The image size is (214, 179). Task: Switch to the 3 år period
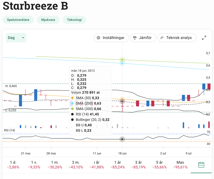coord(139,165)
